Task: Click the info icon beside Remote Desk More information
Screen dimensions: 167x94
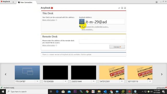Action: [56, 45]
